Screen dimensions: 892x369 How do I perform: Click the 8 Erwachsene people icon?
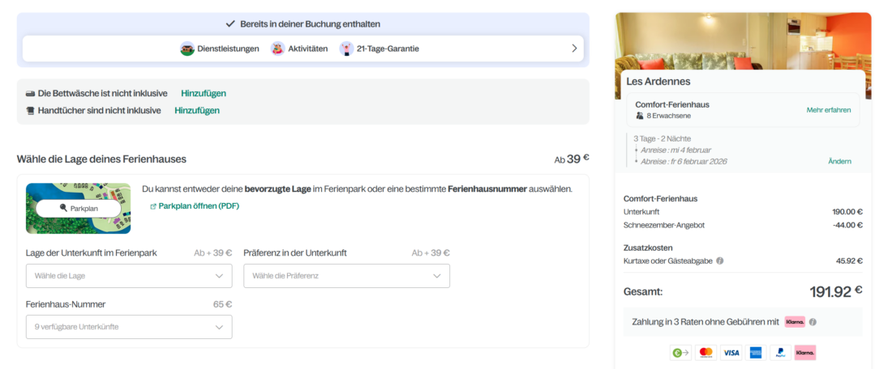pos(640,116)
